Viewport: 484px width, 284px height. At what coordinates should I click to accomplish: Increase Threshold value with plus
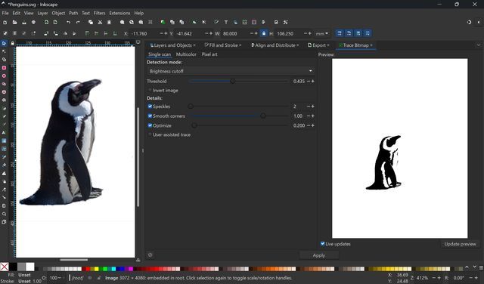(x=313, y=81)
